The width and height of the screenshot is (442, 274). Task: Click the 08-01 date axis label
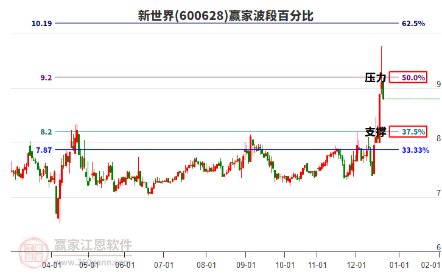(x=206, y=265)
